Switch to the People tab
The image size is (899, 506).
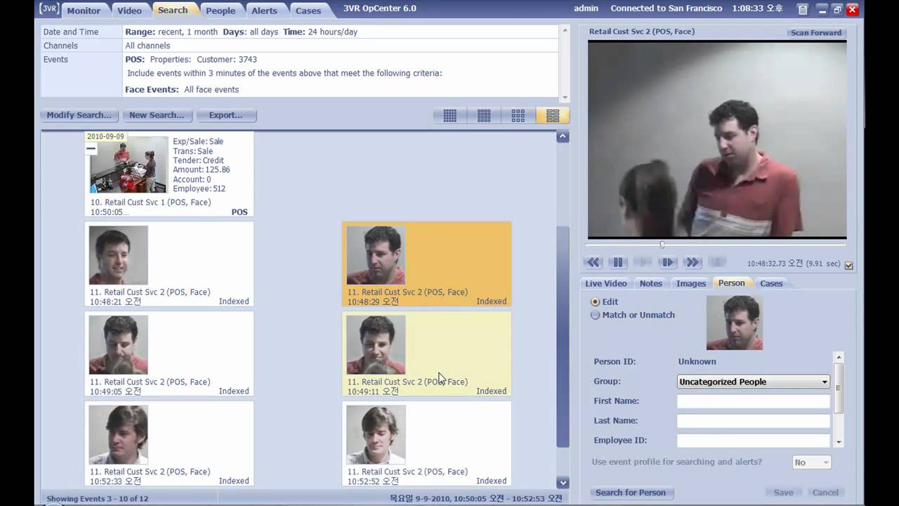pos(221,11)
